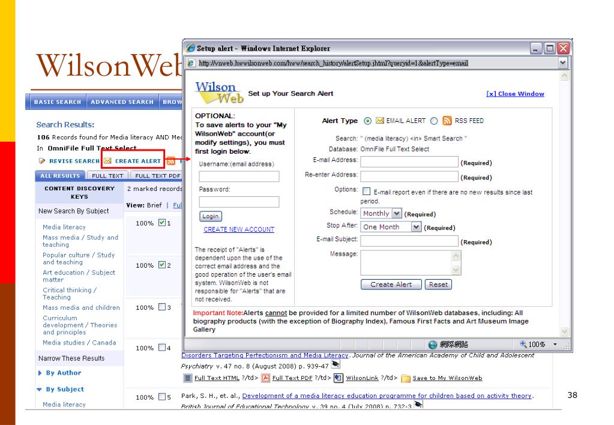Click the Full Text PDF icon
Image resolution: width=614 pixels, height=425 pixels.
[x=266, y=378]
